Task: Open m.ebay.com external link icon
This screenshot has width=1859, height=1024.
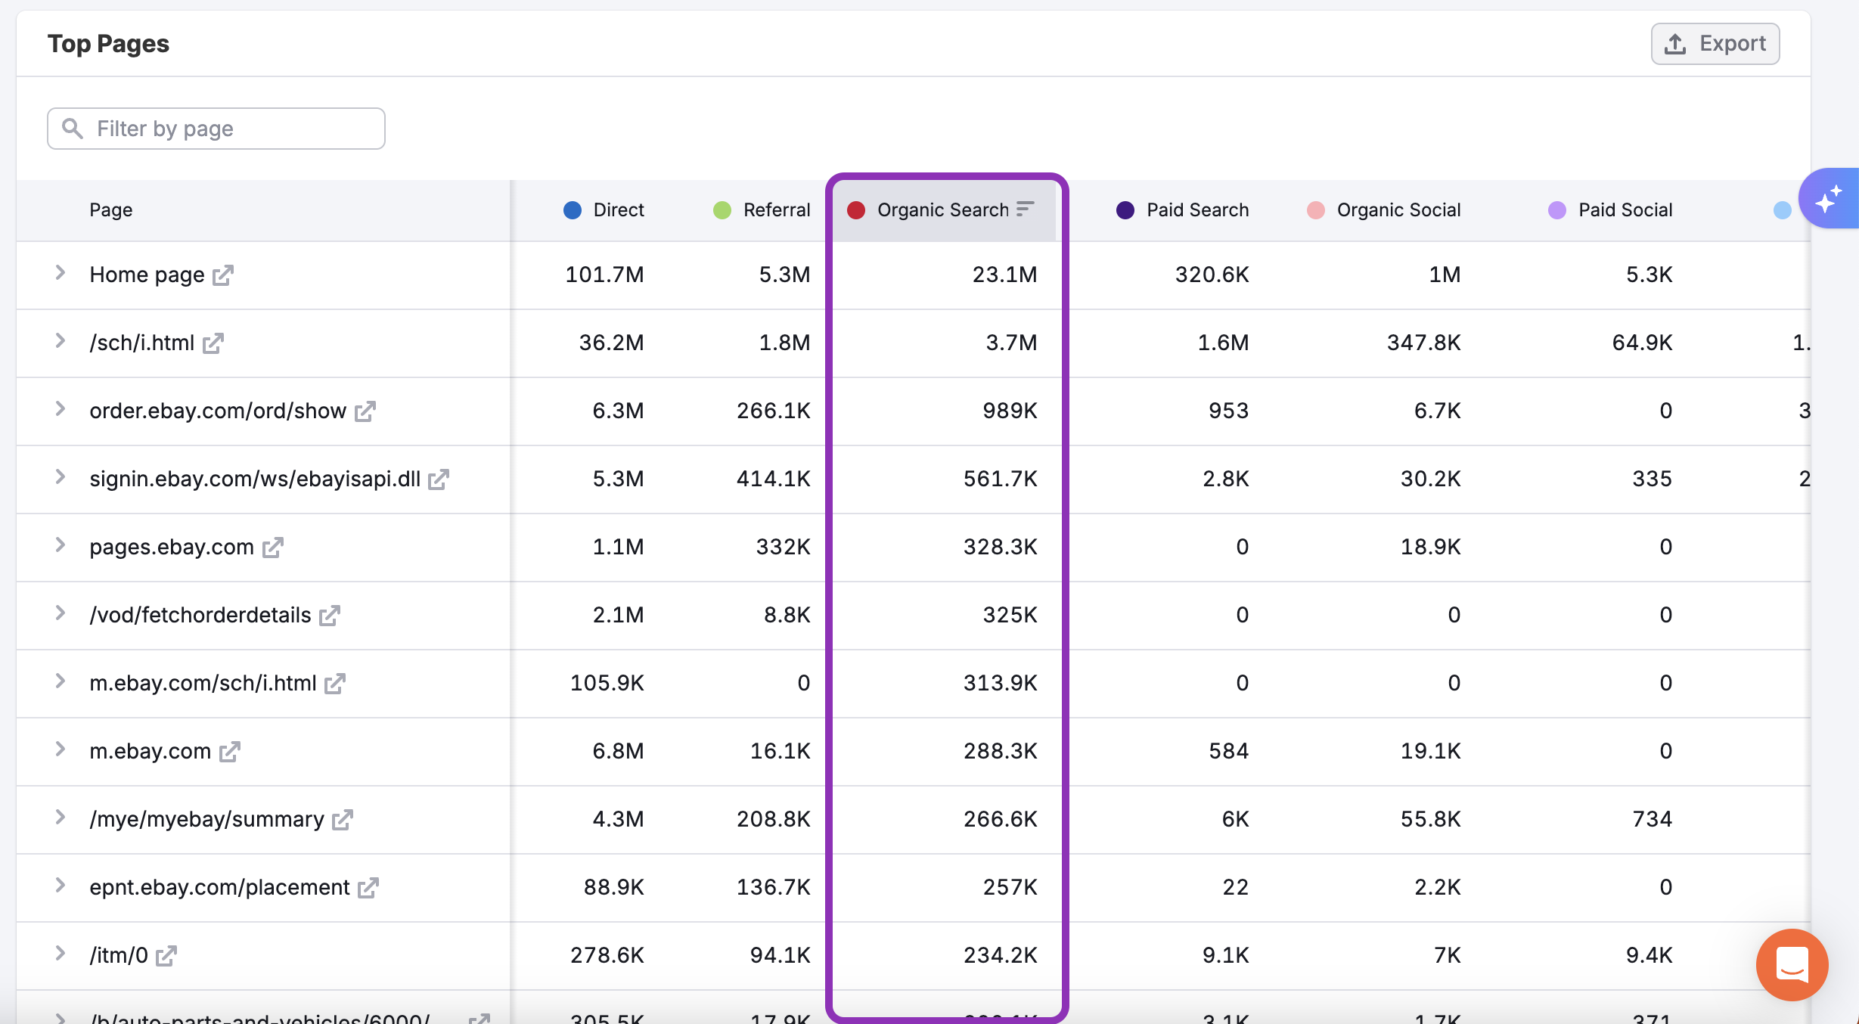Action: coord(229,752)
